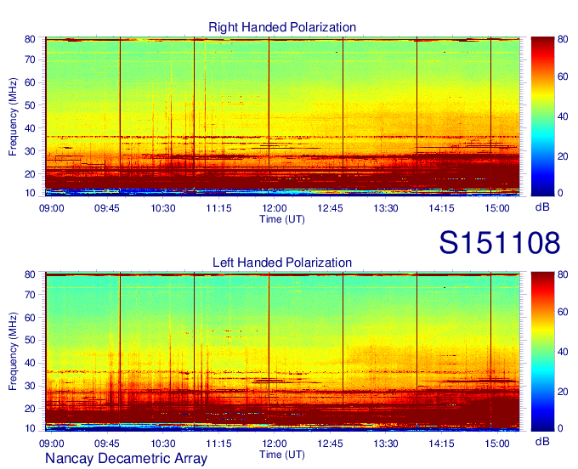578x469 pixels.
Task: Click the color scale bar beside the left-handed plot
Action: [542, 352]
